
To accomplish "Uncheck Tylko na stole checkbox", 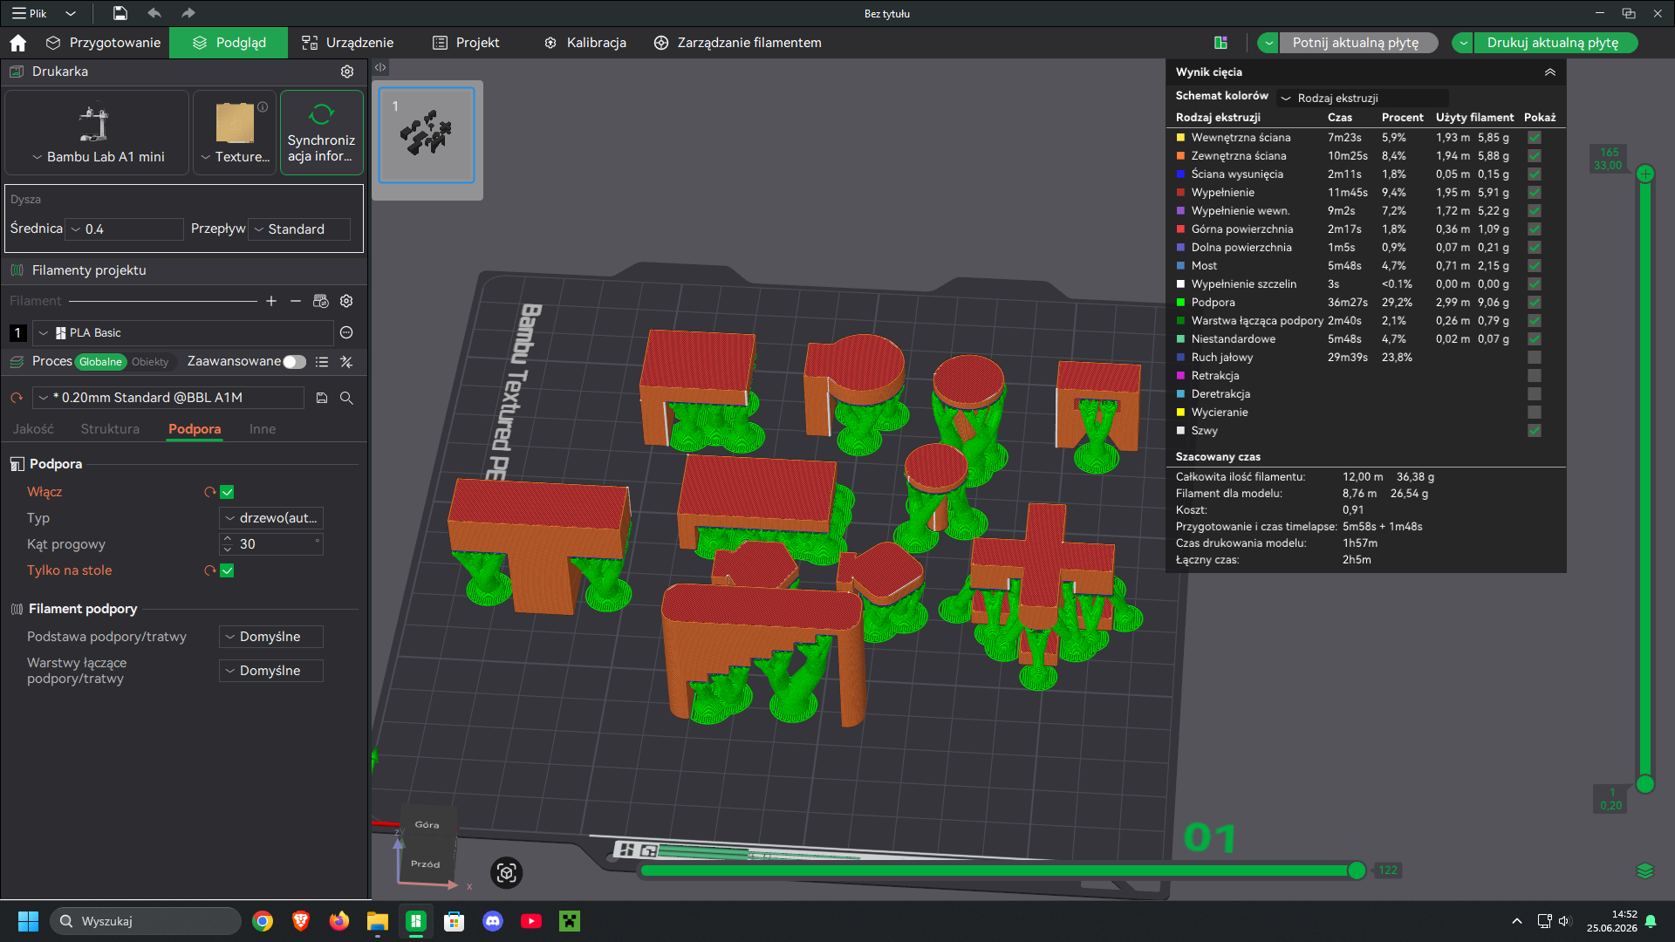I will click(x=227, y=570).
